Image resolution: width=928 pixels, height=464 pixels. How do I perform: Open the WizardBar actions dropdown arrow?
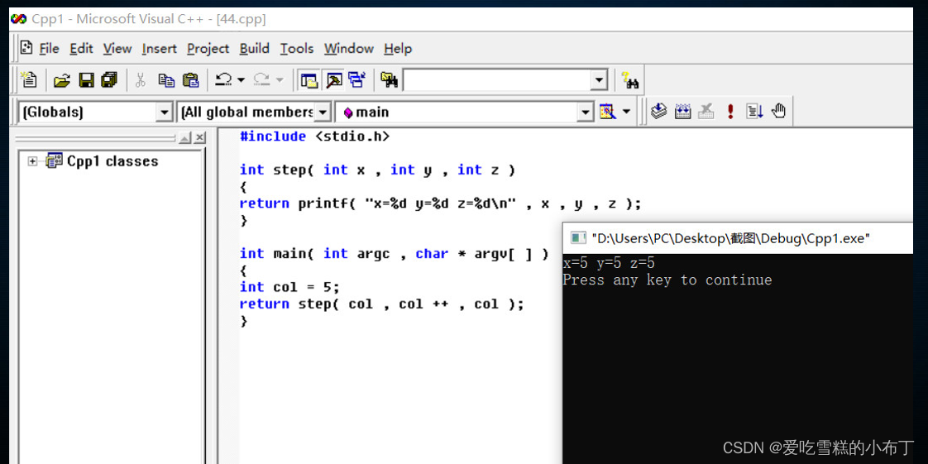click(x=626, y=112)
